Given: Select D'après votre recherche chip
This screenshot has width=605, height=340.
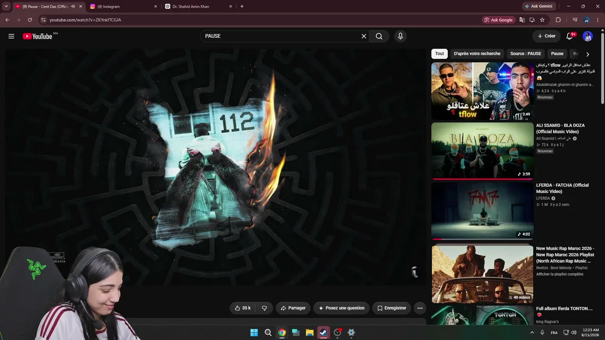Looking at the screenshot, I should pyautogui.click(x=477, y=54).
